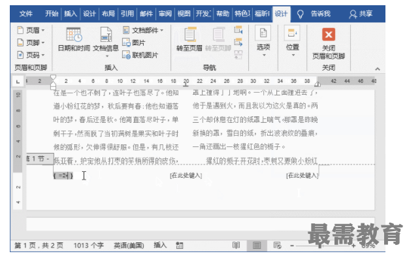407x260 pixels.
Task: Click the right indent marker on ruler
Action: point(317,84)
